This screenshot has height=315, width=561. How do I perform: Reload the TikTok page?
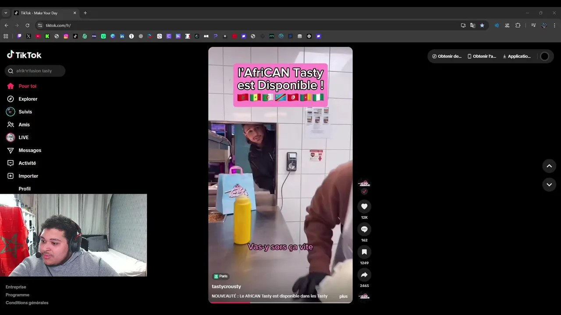tap(27, 25)
